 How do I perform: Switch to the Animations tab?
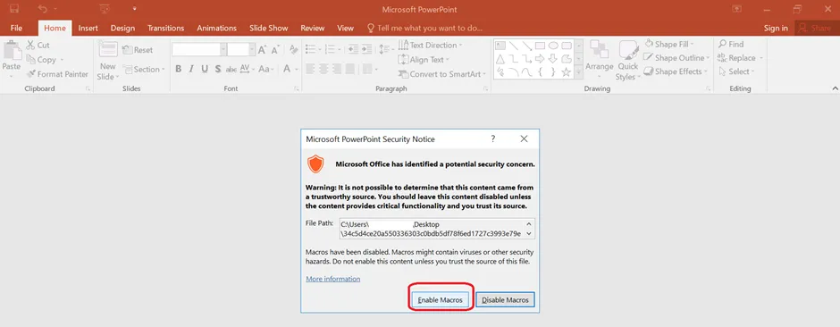coord(216,28)
